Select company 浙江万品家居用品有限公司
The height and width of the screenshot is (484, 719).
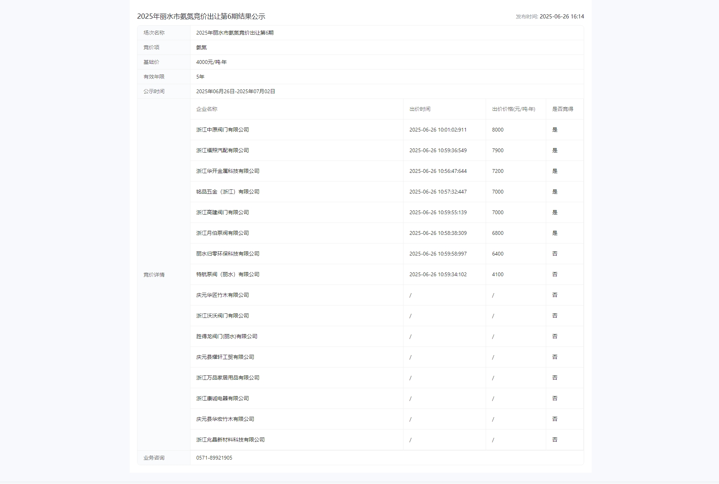click(228, 378)
